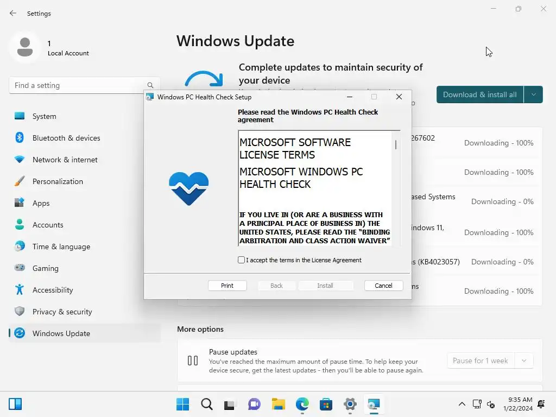Minimize the PC Health Check Setup dialog
Image resolution: width=556 pixels, height=417 pixels.
click(x=350, y=97)
